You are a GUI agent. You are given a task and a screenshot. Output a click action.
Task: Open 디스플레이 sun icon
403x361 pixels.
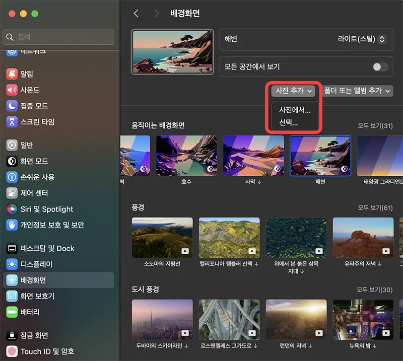coord(12,264)
